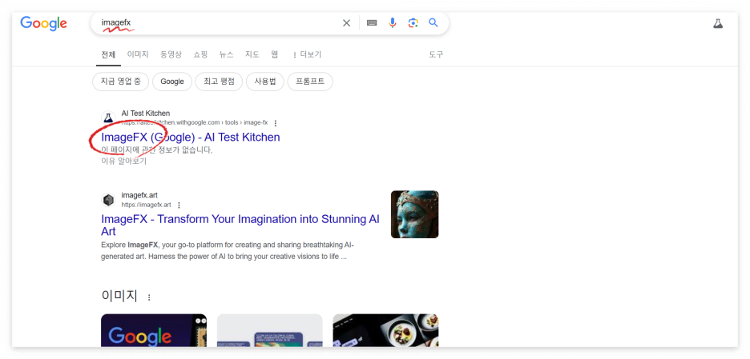Switch to the 이미지 tab
Screen dimensions: 750x359
(x=138, y=54)
